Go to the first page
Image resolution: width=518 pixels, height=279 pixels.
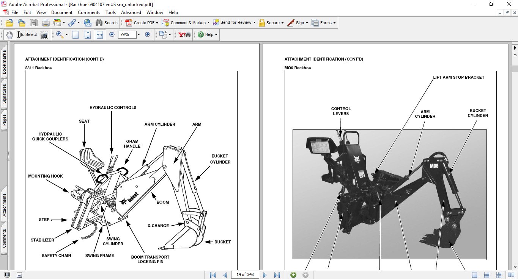click(213, 275)
